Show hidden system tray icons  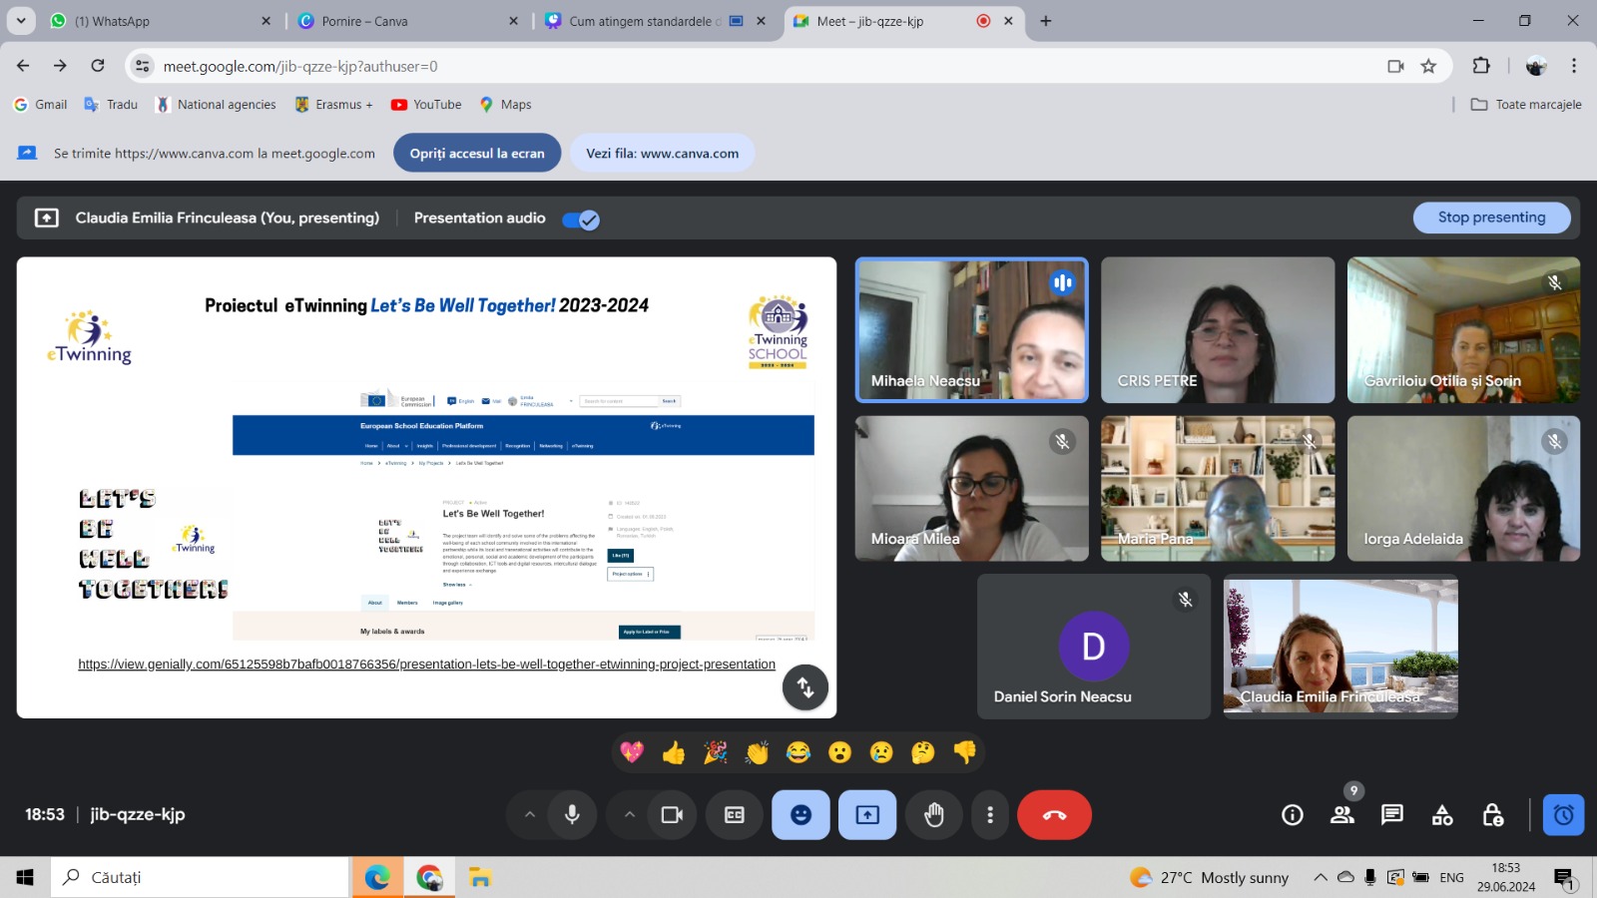pyautogui.click(x=1320, y=877)
